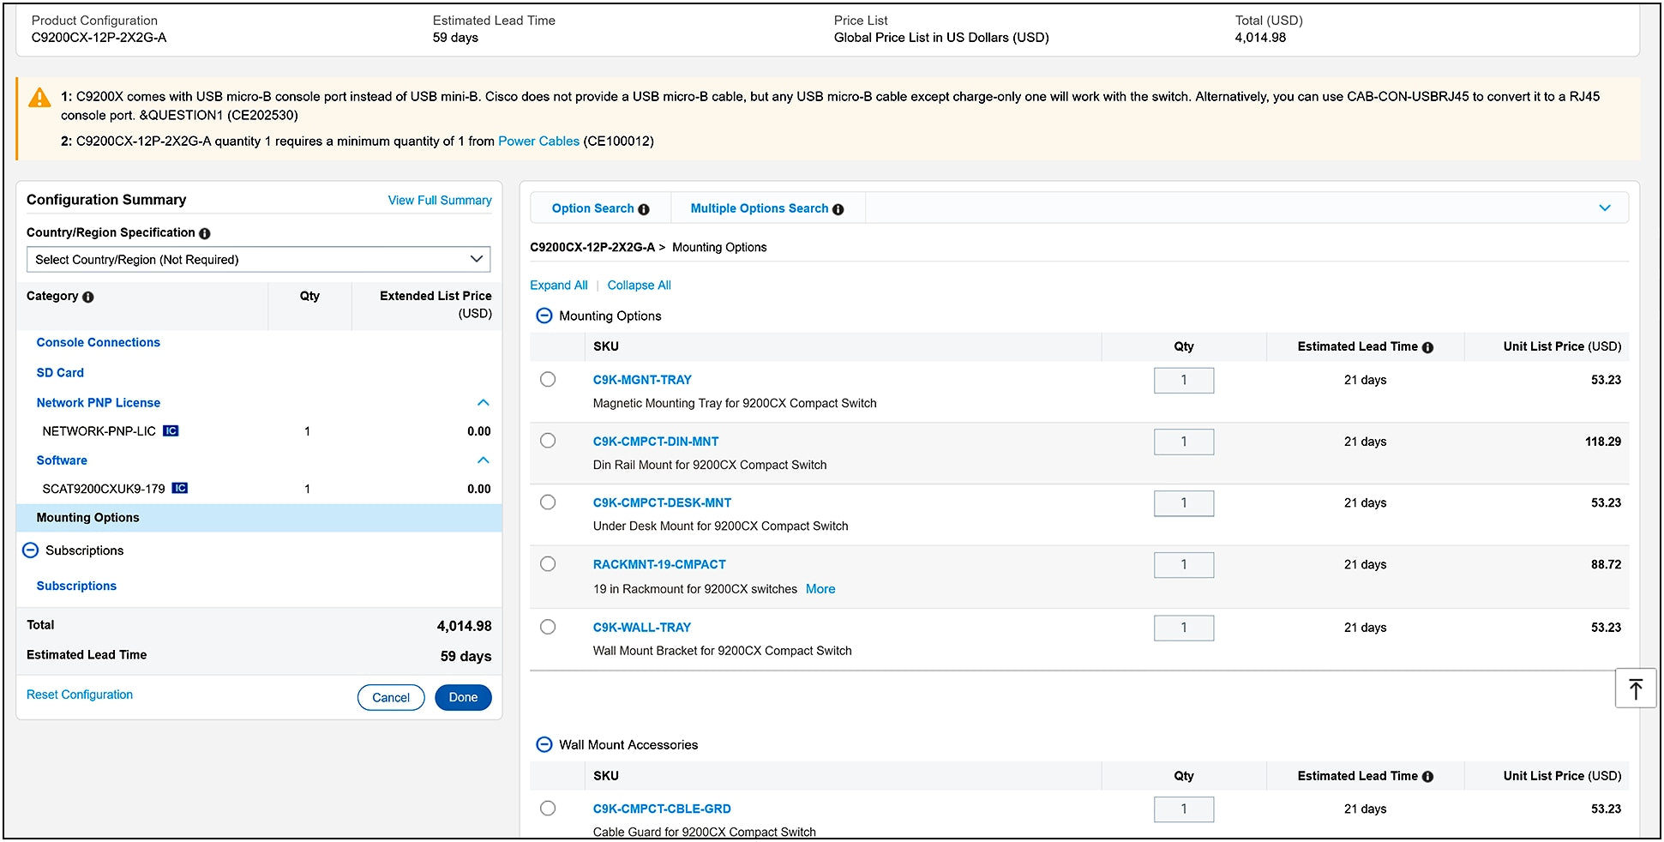Collapse the Network PNP License category chevron
1664x842 pixels.
click(484, 403)
